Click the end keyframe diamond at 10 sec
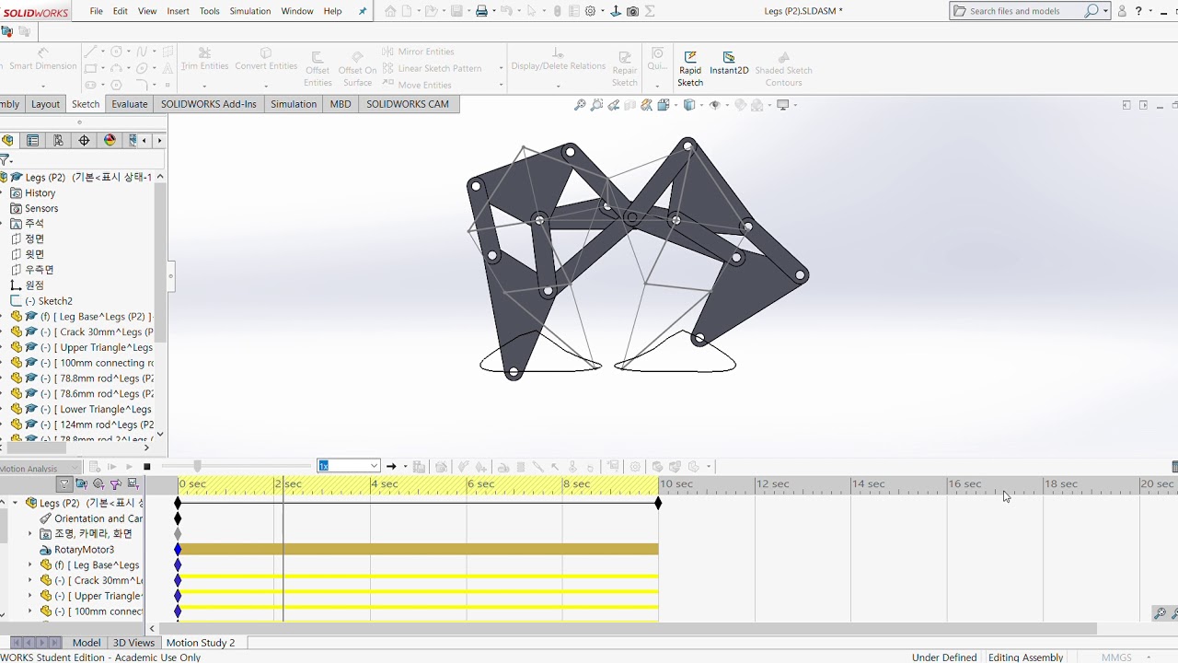Screen dimensions: 1178x663 [658, 503]
